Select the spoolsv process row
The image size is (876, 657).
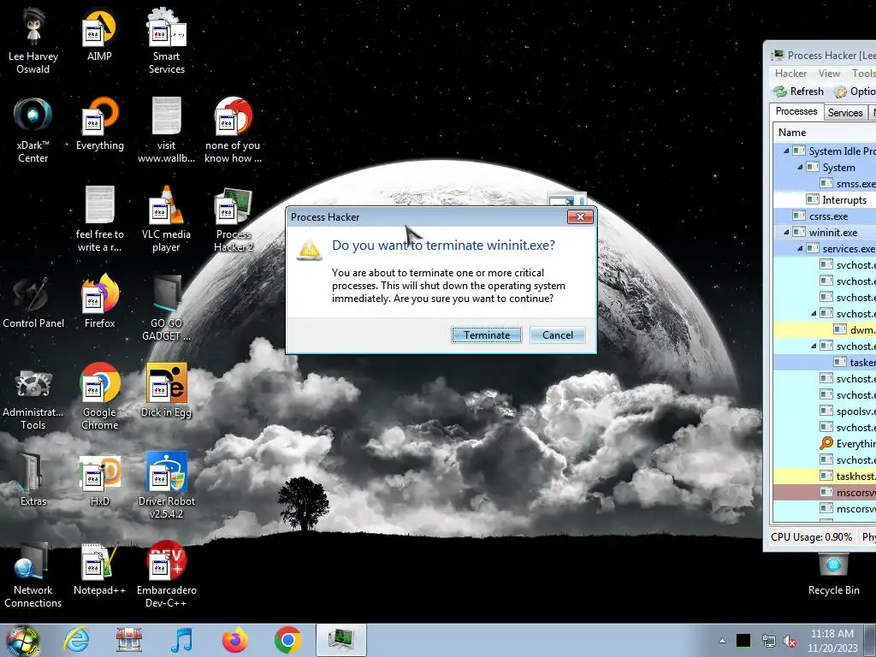pos(825,411)
